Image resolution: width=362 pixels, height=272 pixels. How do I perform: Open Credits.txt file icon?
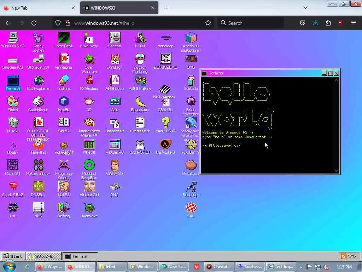pos(140,125)
